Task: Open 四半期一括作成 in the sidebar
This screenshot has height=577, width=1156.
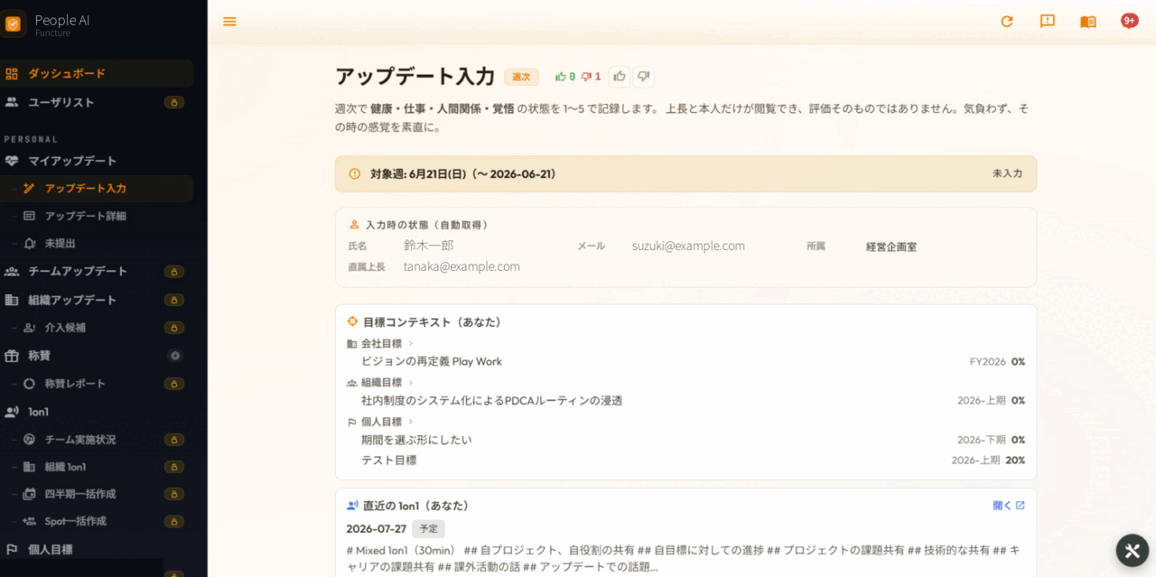Action: [x=97, y=494]
